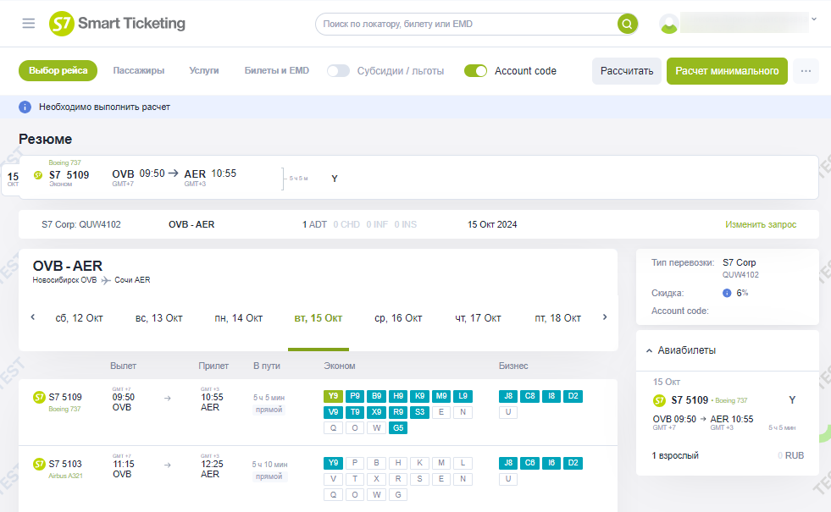Select fare class B9 on flight S7 5109

pyautogui.click(x=377, y=396)
